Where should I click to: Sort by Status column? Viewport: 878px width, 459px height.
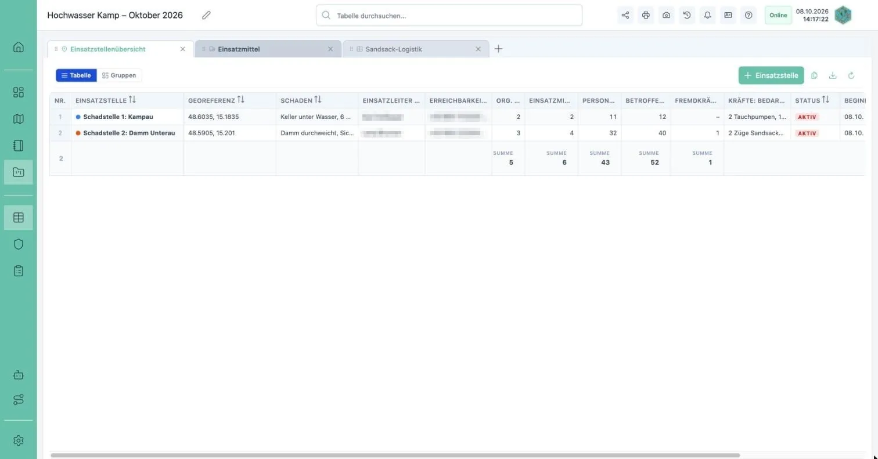(x=826, y=100)
